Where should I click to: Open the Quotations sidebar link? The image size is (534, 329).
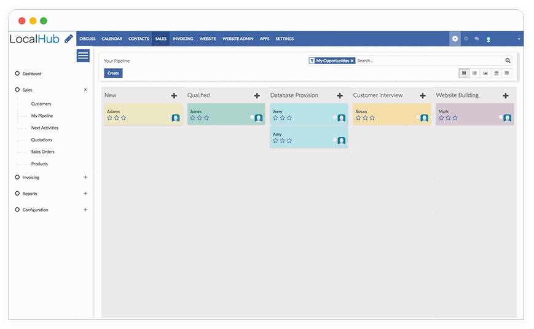pos(42,140)
